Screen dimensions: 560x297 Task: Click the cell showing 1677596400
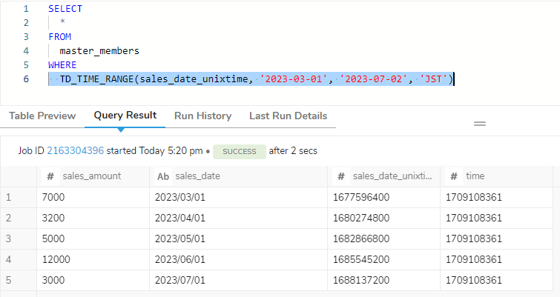pos(383,197)
